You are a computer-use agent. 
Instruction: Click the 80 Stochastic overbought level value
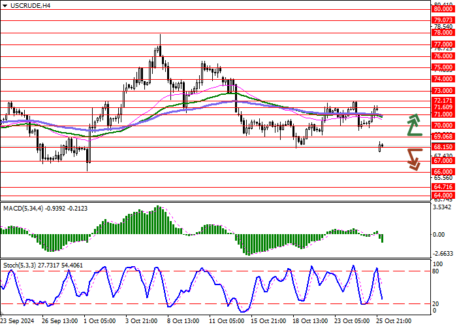point(435,271)
